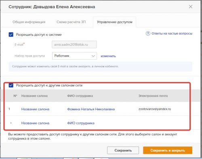Click the info note about changing E-mail
The height and width of the screenshot is (159, 202).
[x=100, y=66]
